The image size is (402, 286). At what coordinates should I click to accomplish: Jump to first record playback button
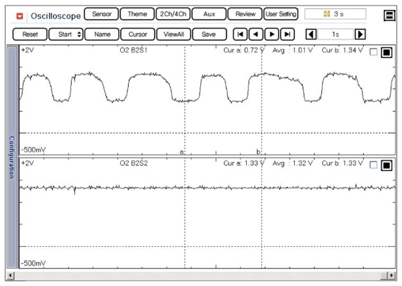[240, 34]
